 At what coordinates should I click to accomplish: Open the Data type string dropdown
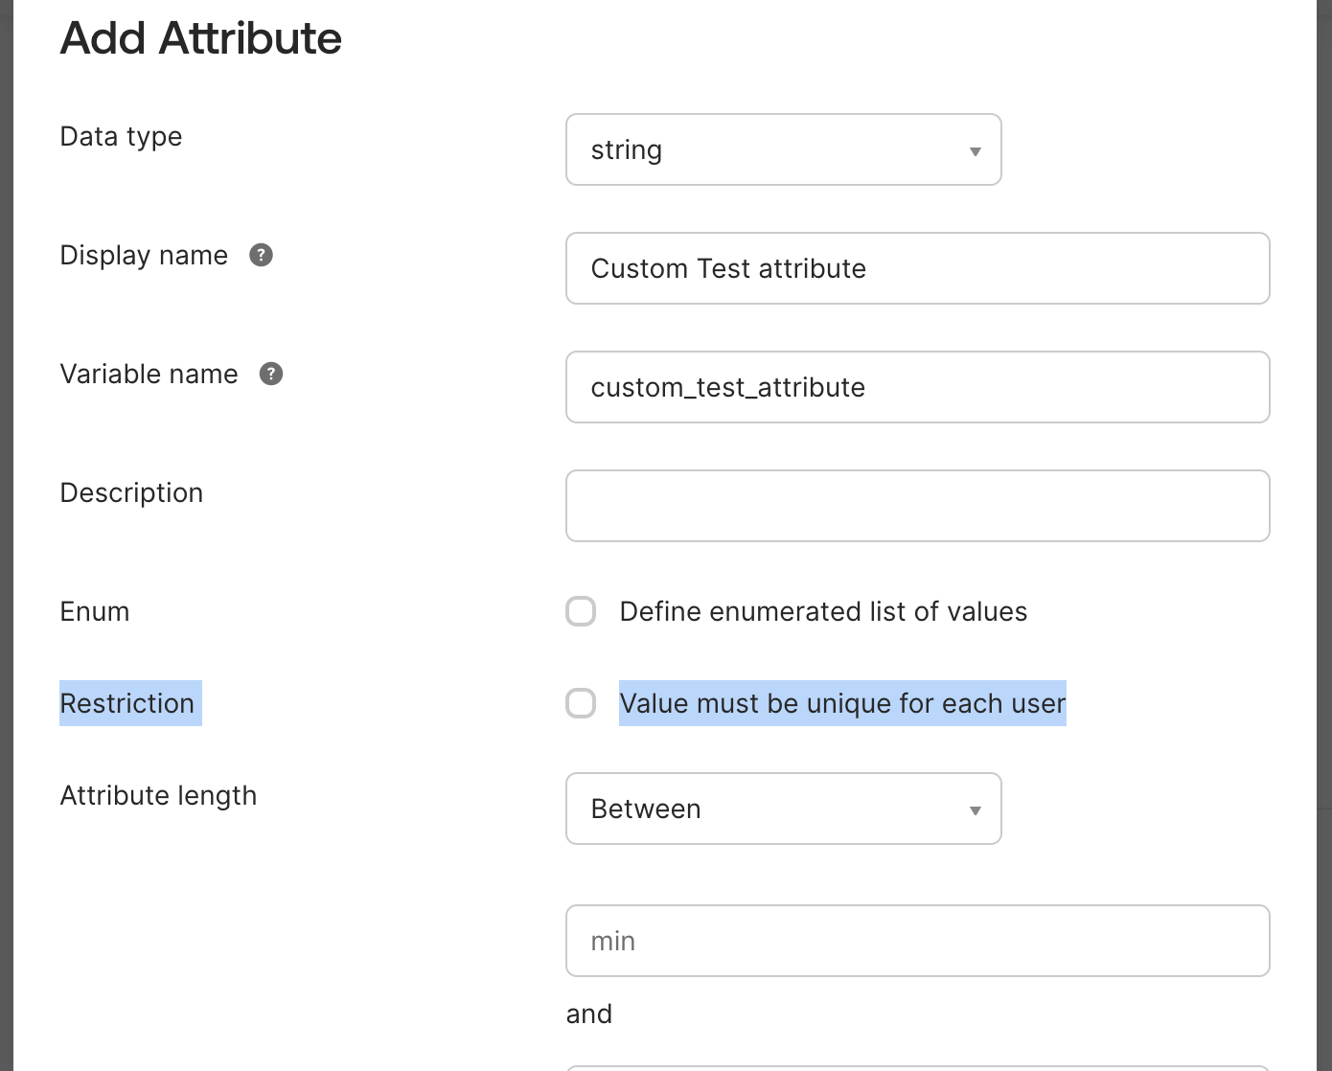tap(782, 150)
